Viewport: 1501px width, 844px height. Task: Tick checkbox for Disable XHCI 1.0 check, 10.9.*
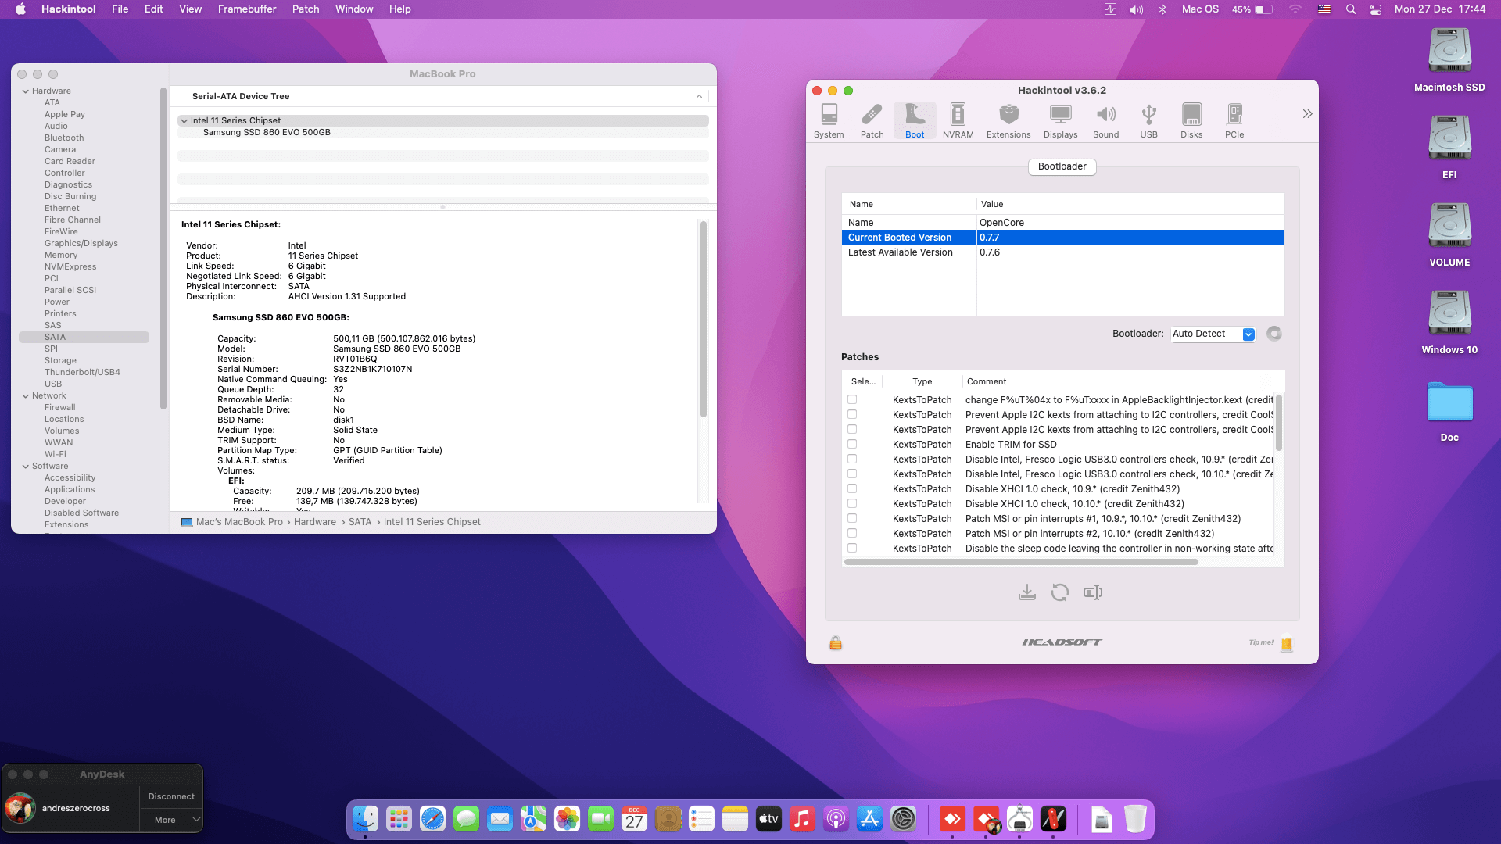pyautogui.click(x=852, y=488)
